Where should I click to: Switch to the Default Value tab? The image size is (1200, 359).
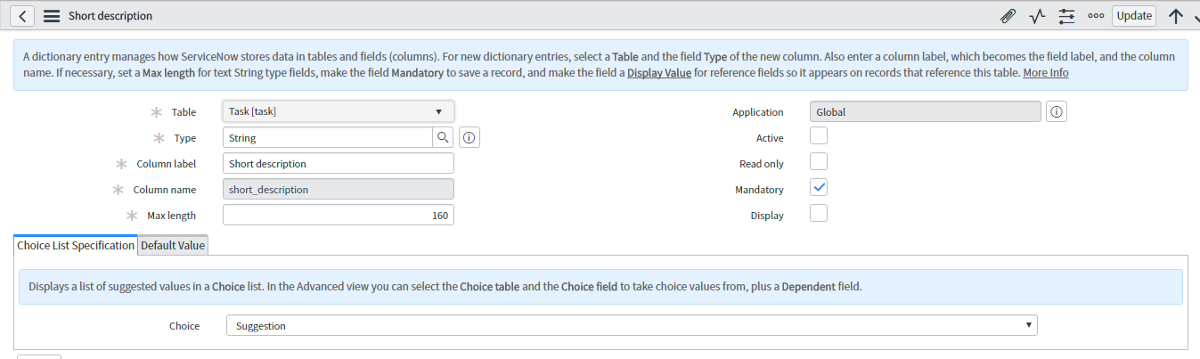click(x=173, y=246)
